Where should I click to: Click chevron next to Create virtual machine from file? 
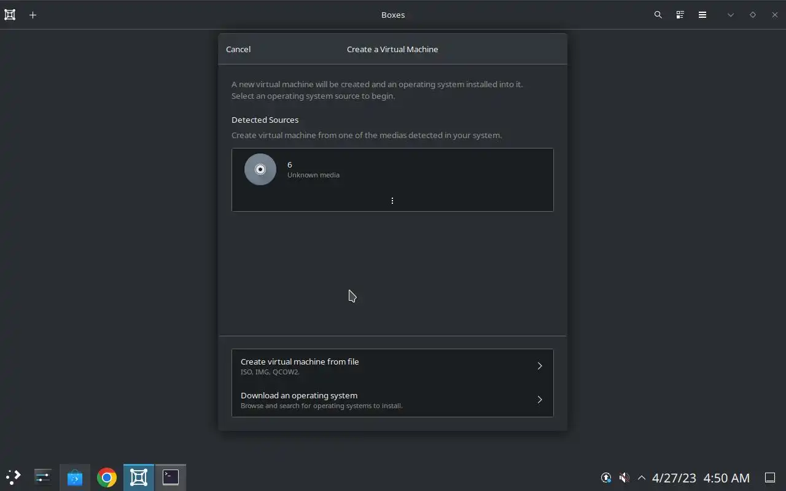pyautogui.click(x=540, y=366)
